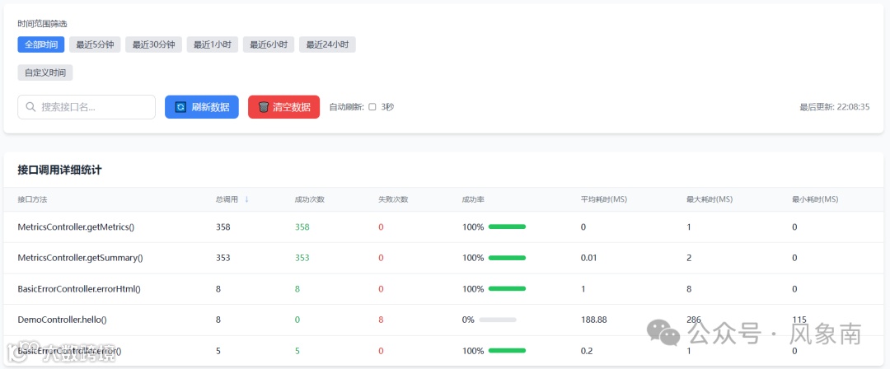Click the 清空数据 button
This screenshot has height=369, width=890.
283,107
